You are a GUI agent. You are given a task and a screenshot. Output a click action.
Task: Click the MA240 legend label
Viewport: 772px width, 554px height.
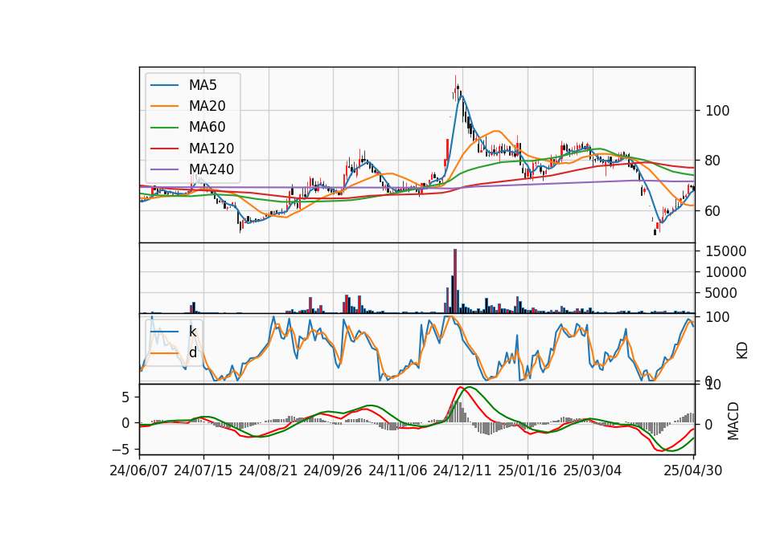(x=211, y=169)
